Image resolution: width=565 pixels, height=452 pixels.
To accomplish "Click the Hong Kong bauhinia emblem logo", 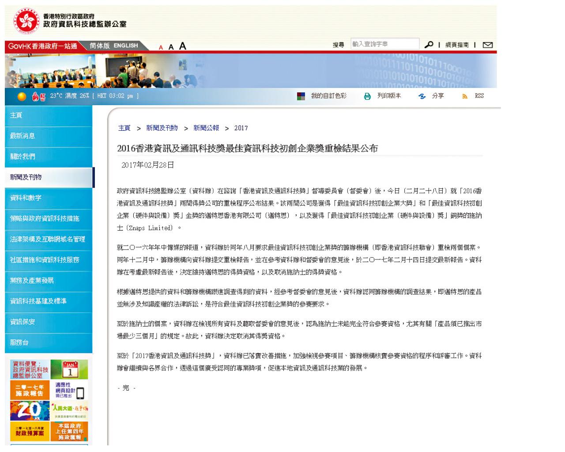I will (28, 21).
